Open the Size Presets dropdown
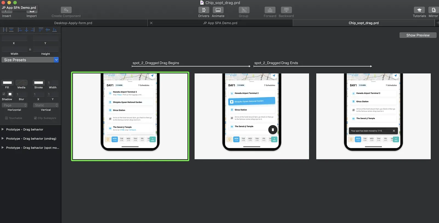The height and width of the screenshot is (223, 439). 30,60
